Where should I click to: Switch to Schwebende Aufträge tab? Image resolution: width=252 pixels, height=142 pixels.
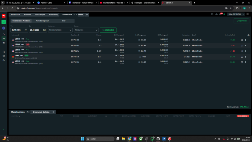point(41,112)
